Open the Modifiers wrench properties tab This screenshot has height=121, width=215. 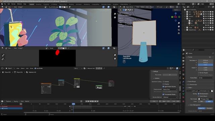tap(183, 82)
